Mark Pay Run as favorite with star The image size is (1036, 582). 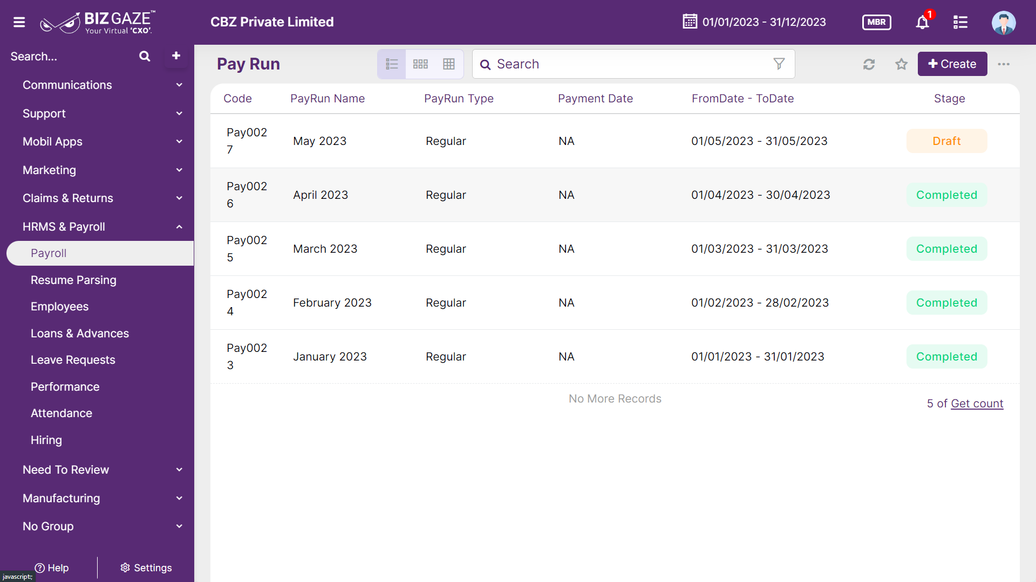point(901,64)
